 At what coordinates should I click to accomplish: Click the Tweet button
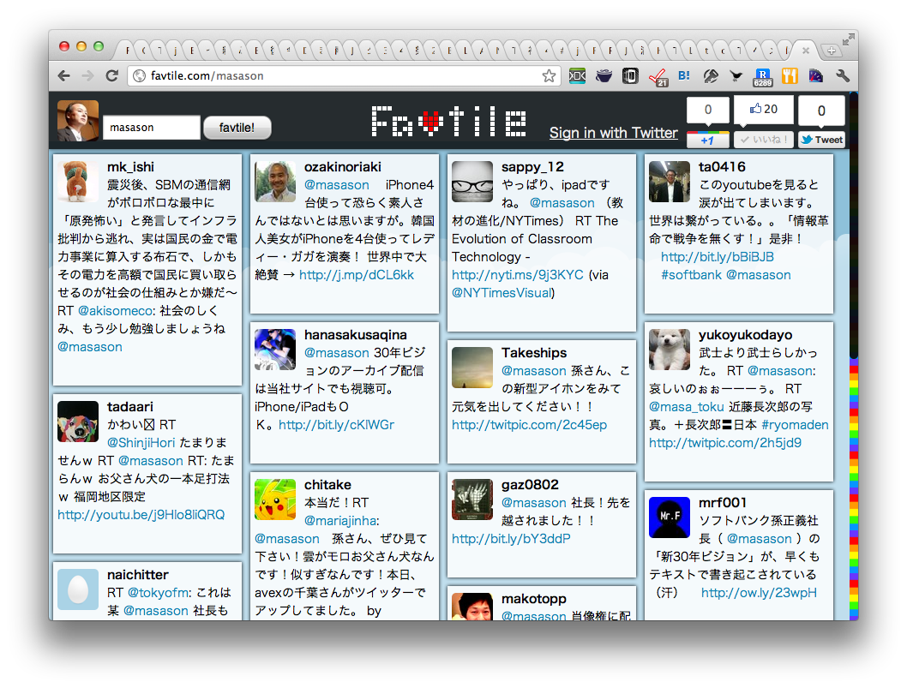tap(821, 140)
